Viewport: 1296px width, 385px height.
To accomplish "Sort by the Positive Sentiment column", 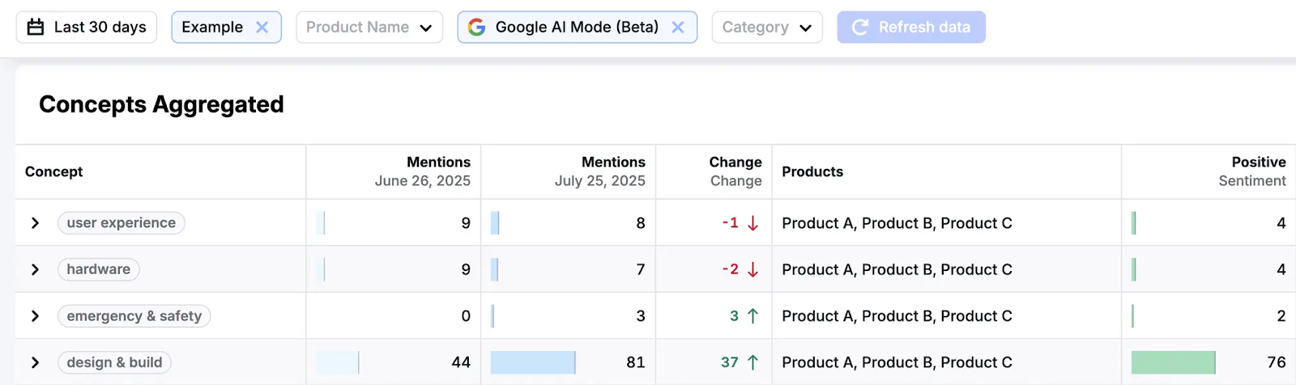I will (1251, 171).
